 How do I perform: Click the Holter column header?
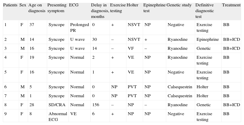[132, 5]
